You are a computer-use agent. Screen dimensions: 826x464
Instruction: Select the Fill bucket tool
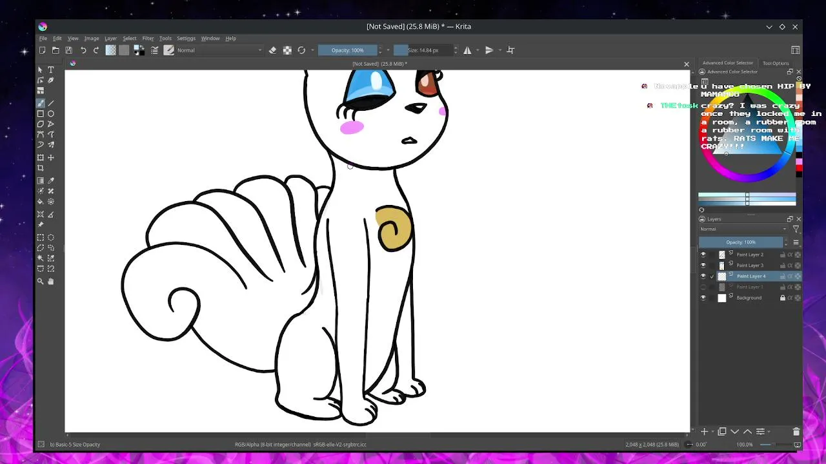41,202
